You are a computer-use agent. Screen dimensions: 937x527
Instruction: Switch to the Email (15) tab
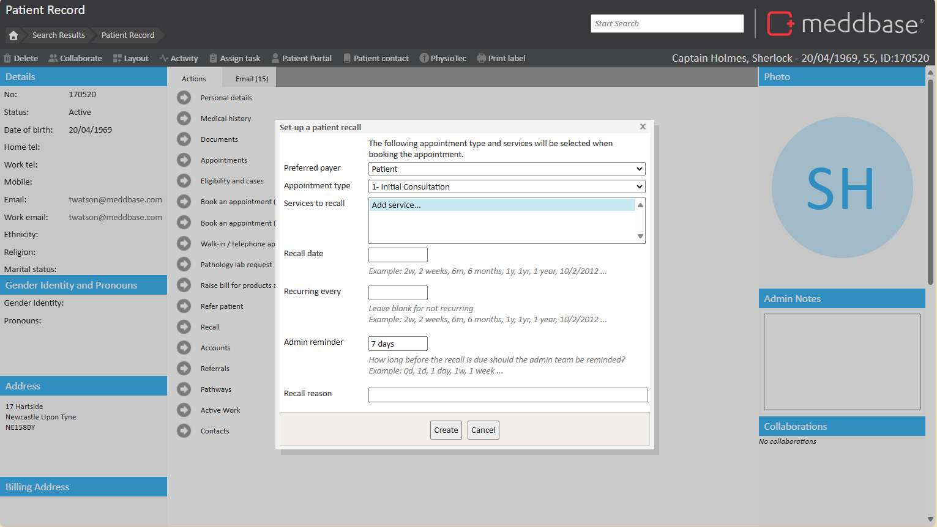pos(252,79)
